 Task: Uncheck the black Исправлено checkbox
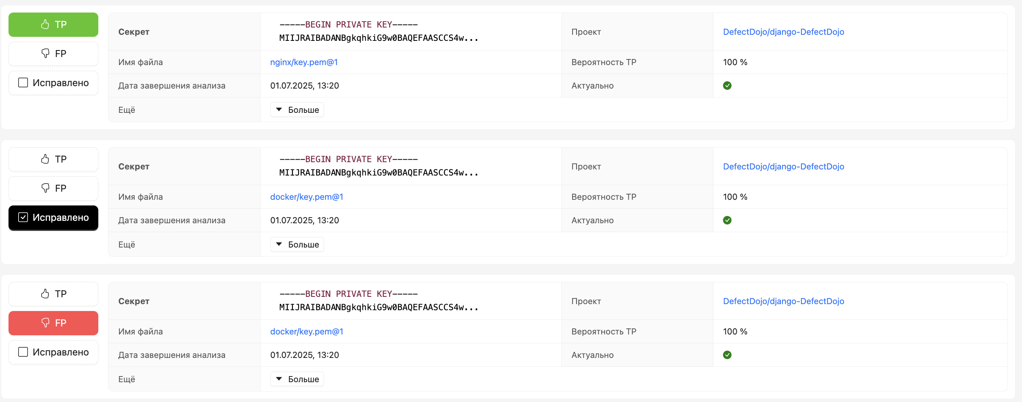53,218
